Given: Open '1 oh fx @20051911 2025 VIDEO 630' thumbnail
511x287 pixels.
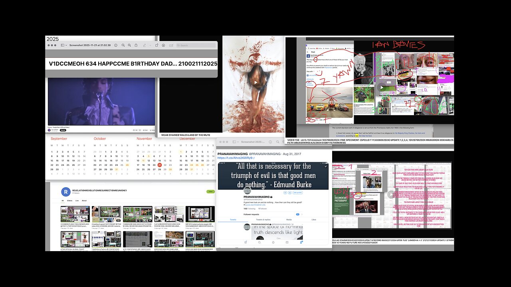Looking at the screenshot, I should coord(169,214).
